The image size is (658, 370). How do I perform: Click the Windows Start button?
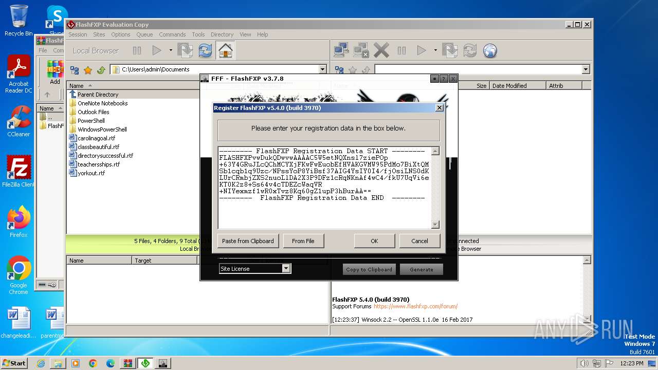coord(14,363)
